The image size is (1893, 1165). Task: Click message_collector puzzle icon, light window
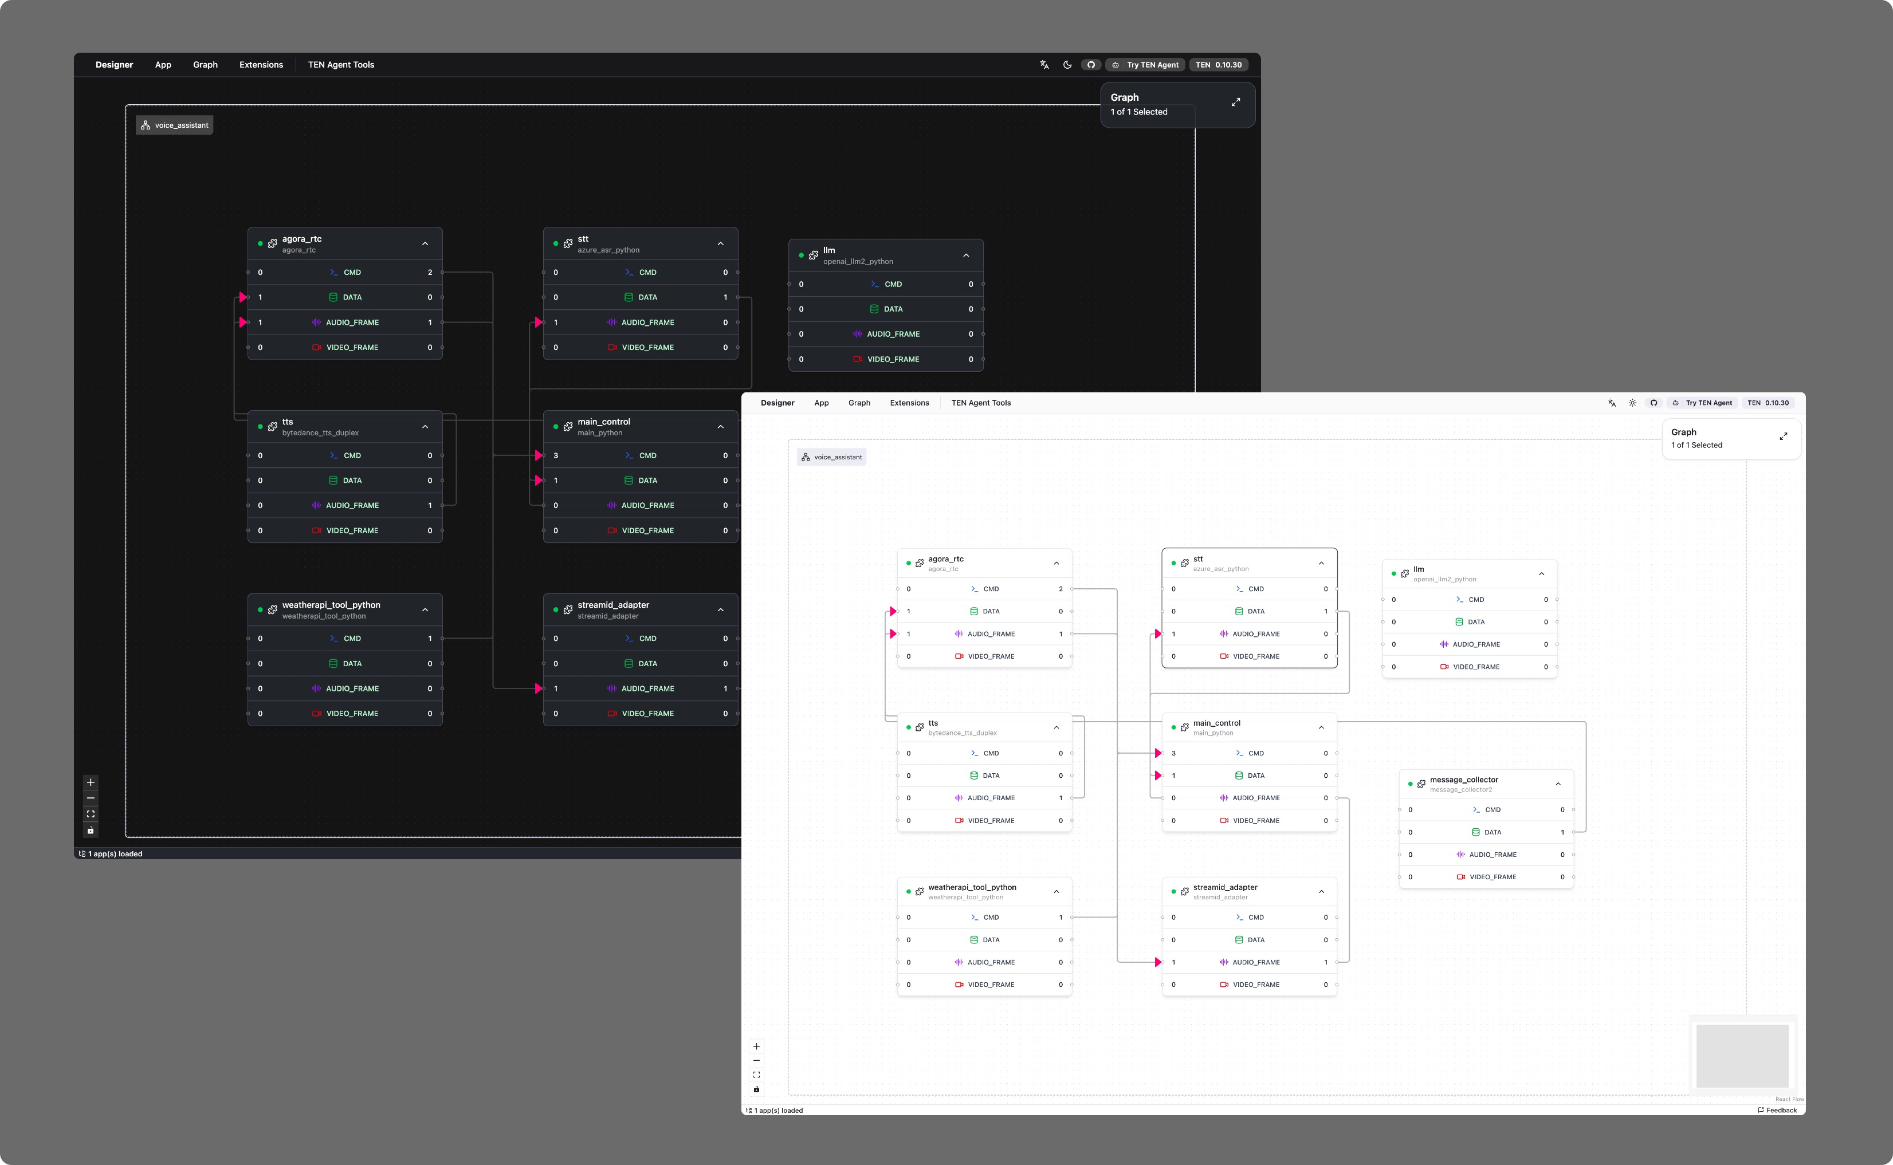point(1421,784)
